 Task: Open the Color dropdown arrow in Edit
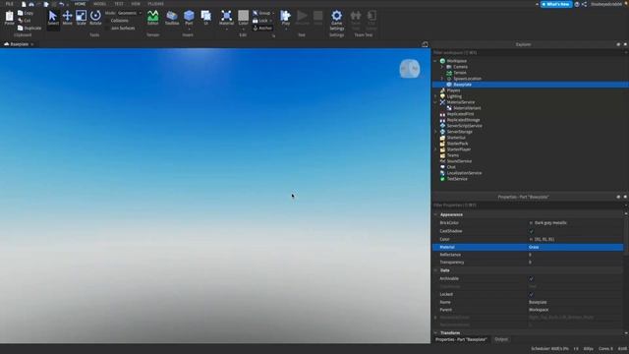point(243,29)
